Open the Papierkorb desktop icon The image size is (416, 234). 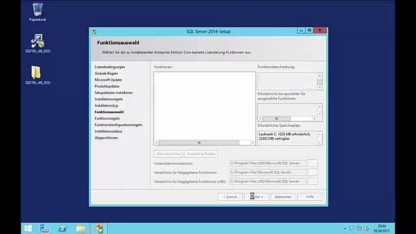pos(38,12)
